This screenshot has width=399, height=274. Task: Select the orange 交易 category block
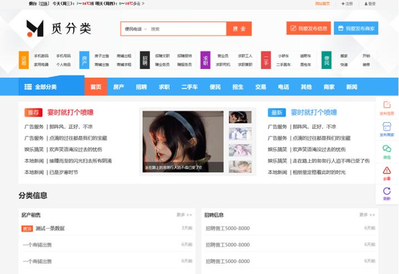(24, 60)
